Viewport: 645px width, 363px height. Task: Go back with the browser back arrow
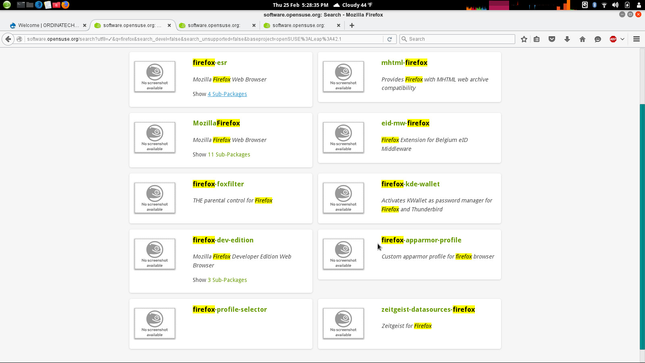tap(8, 39)
